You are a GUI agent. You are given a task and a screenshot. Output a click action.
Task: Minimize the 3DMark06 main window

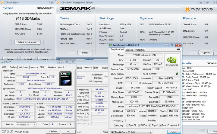pos(201,2)
